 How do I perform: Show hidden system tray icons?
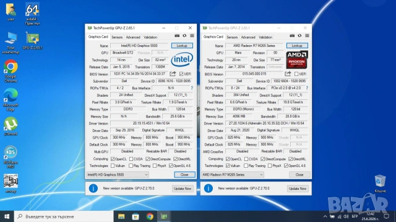(x=325, y=216)
